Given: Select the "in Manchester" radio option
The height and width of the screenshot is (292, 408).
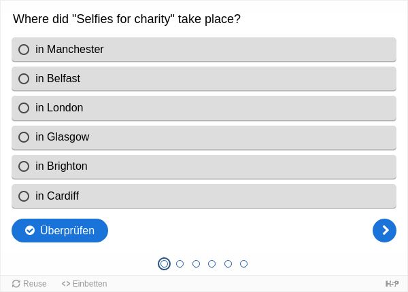Looking at the screenshot, I should [x=204, y=50].
